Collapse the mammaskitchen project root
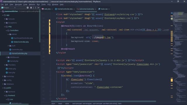The width and height of the screenshot is (187, 105). tap(1, 11)
